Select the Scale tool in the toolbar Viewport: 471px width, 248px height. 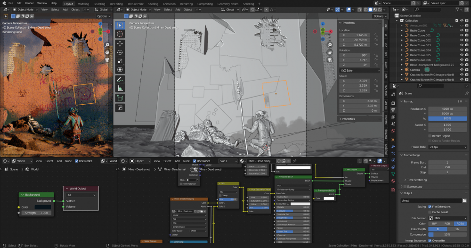120,61
